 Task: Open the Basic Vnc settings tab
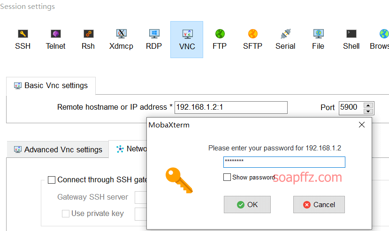(x=51, y=85)
